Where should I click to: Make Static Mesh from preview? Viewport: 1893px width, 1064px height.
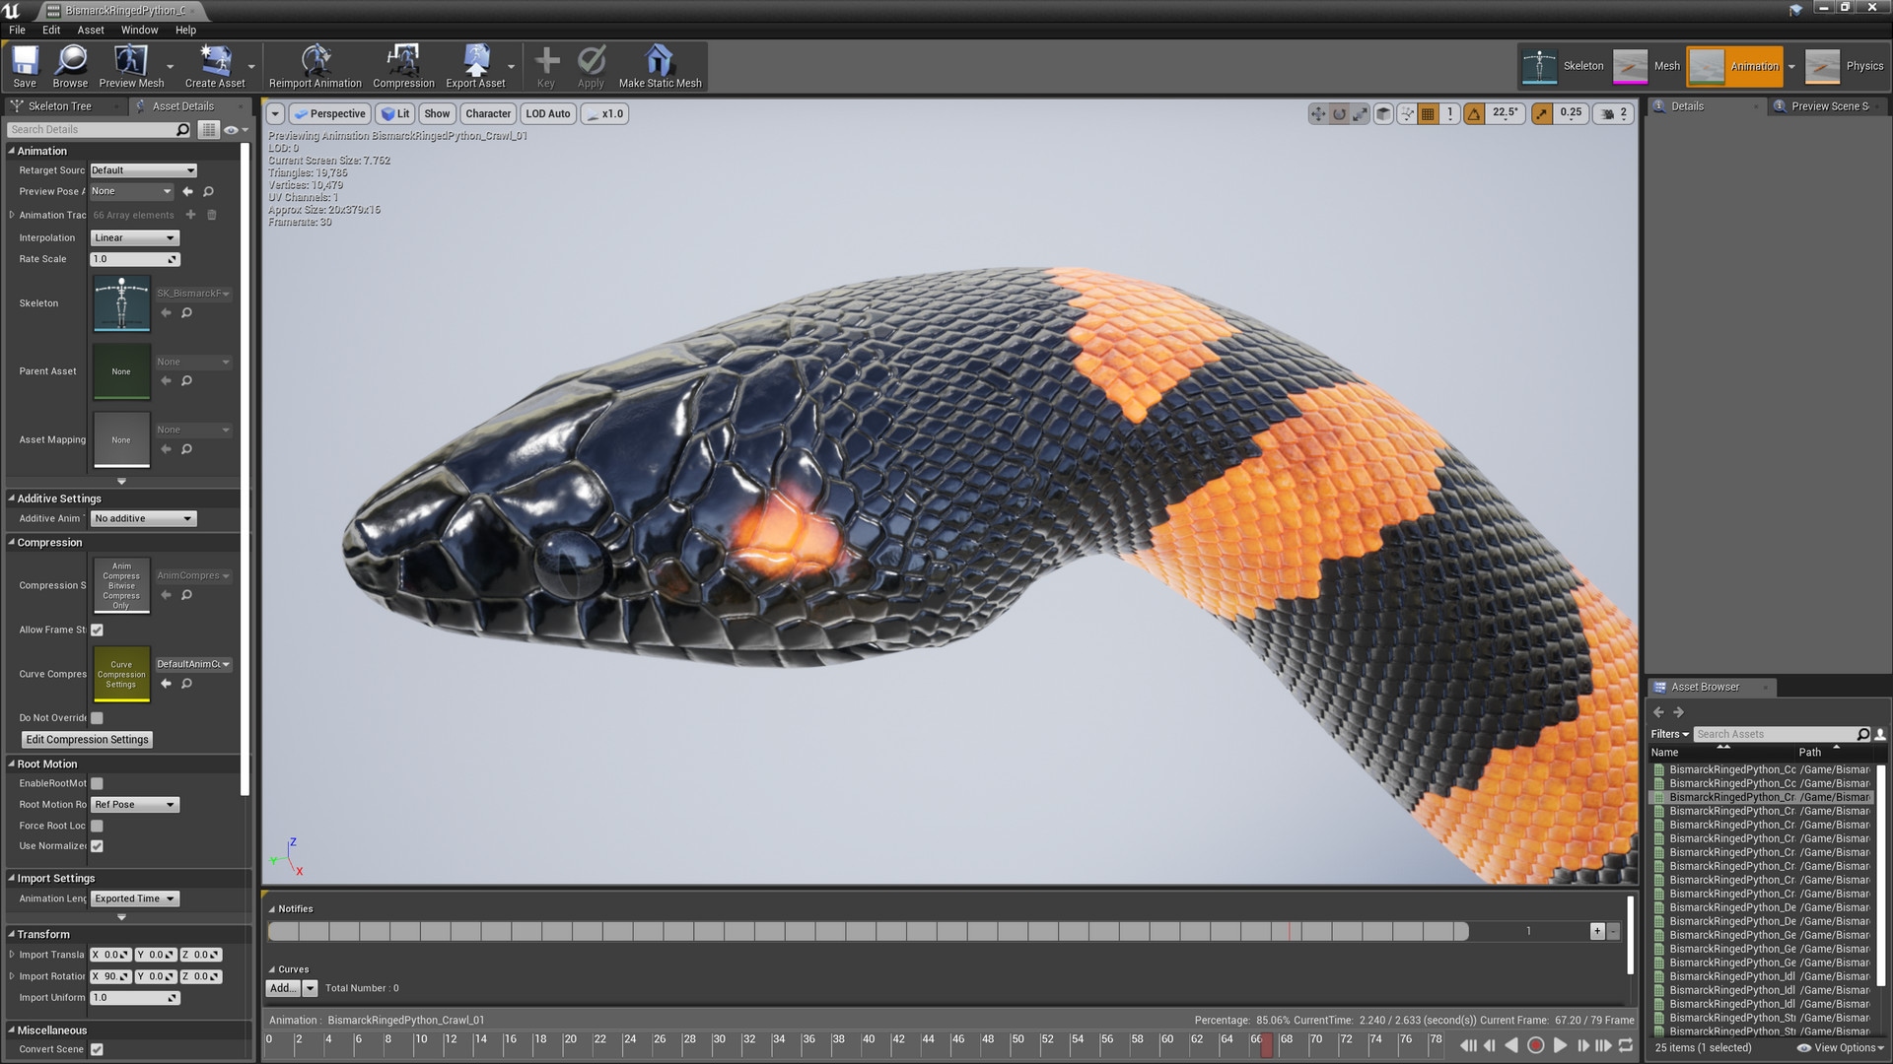tap(659, 66)
